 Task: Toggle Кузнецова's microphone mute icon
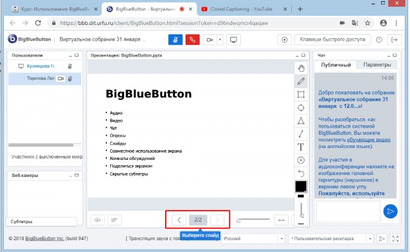pos(70,66)
